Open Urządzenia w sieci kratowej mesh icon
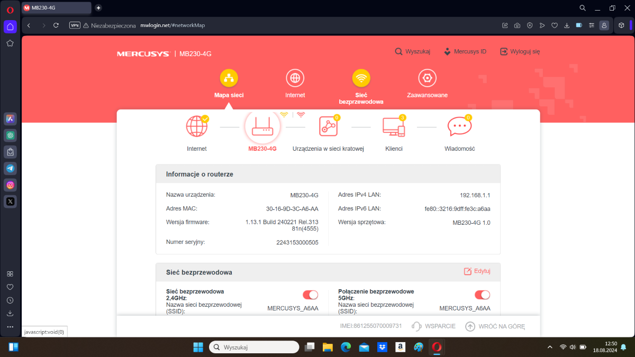The width and height of the screenshot is (635, 357). 329,126
